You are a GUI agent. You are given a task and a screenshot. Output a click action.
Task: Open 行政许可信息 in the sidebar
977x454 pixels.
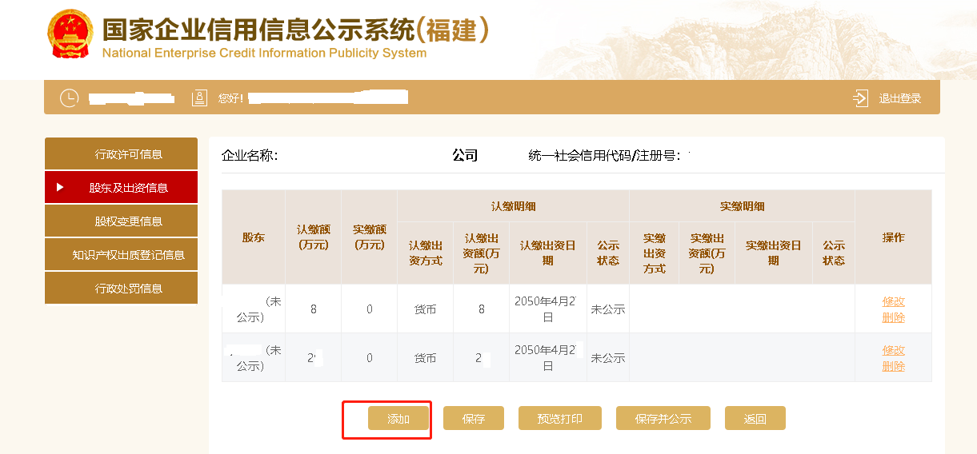[121, 153]
